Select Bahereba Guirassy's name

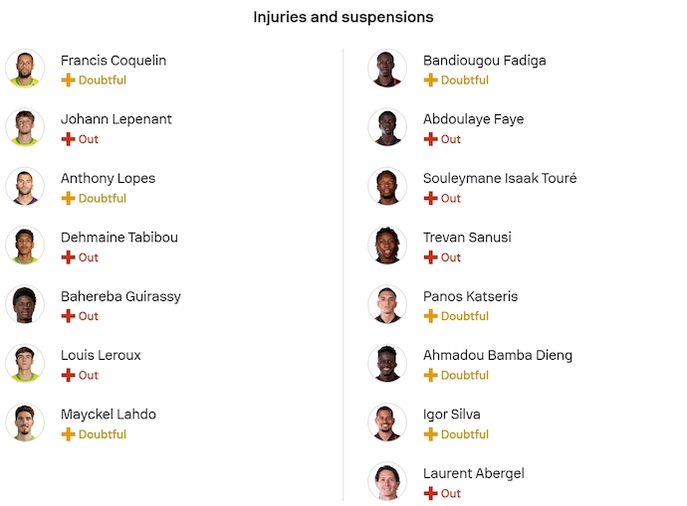coord(120,296)
